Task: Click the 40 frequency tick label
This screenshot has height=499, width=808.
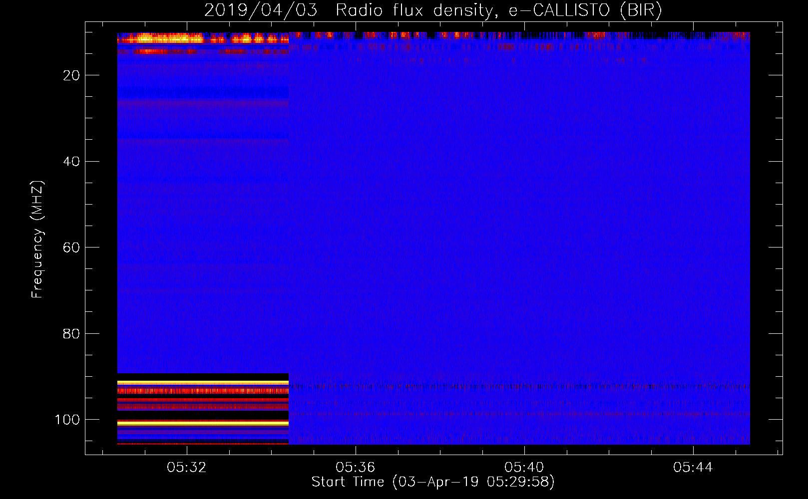Action: click(71, 162)
